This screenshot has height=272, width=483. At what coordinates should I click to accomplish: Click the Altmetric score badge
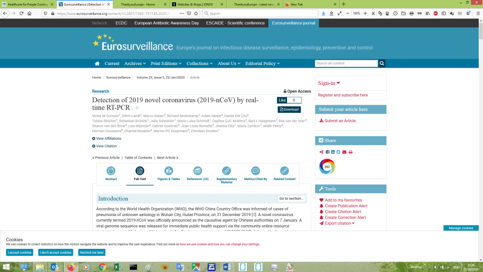pyautogui.click(x=327, y=167)
